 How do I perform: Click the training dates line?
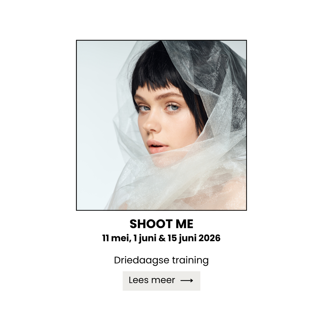(x=161, y=238)
